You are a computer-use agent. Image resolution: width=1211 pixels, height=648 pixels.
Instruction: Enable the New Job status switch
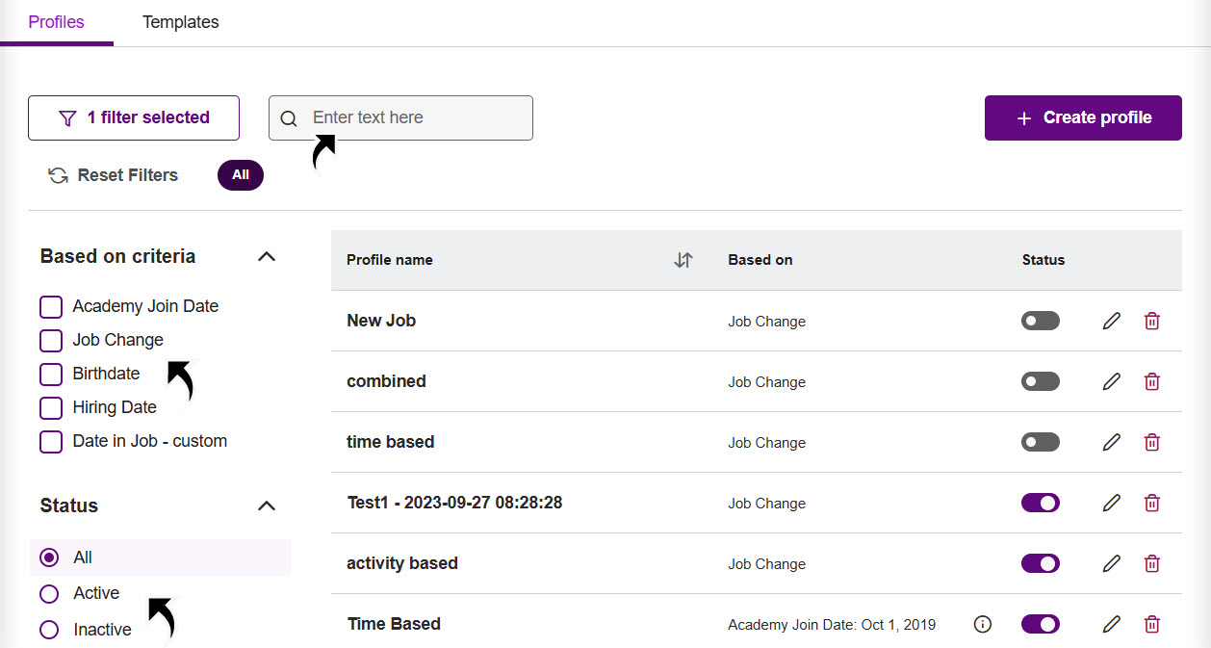point(1041,321)
